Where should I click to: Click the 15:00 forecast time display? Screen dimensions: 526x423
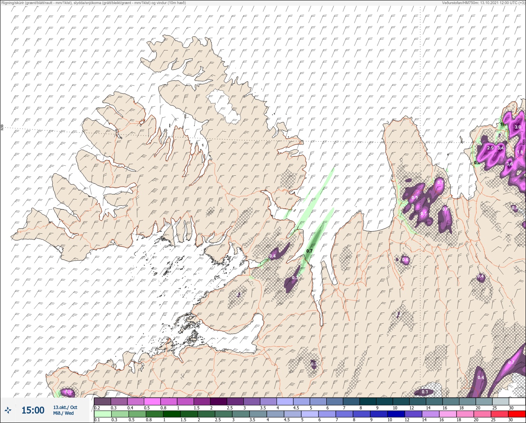pyautogui.click(x=33, y=410)
